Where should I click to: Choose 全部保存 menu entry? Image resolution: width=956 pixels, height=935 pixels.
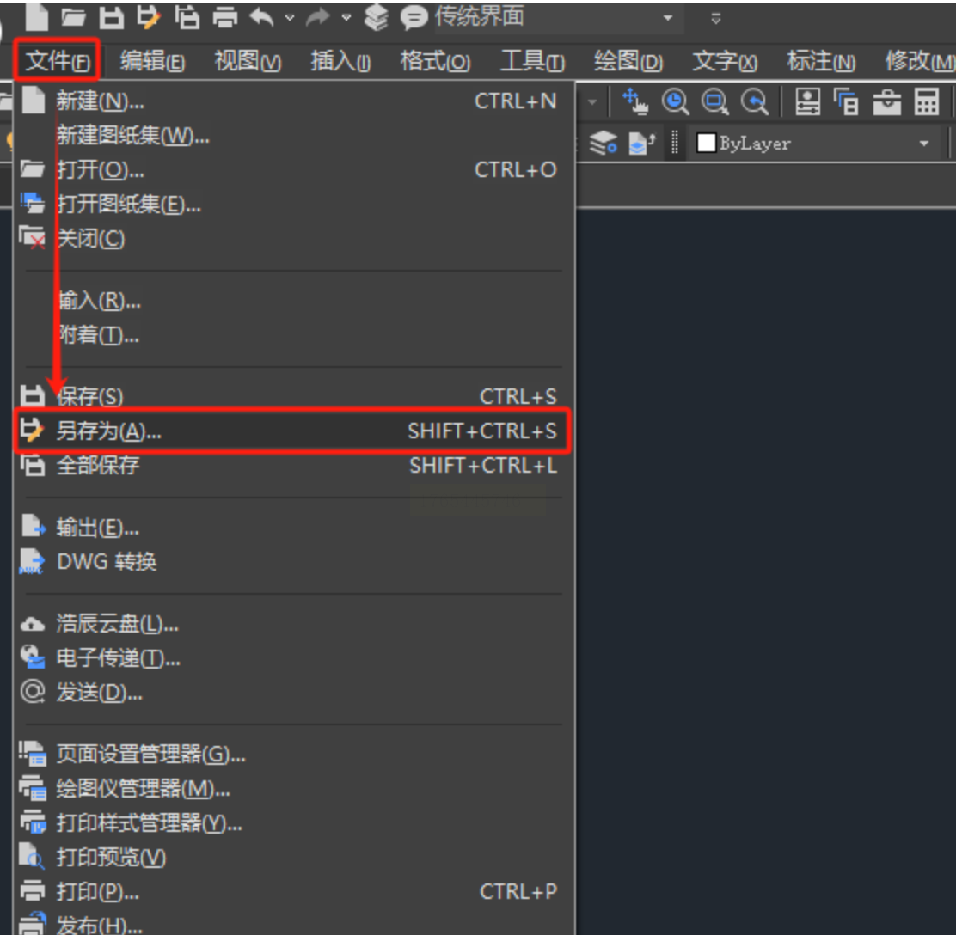coord(294,466)
